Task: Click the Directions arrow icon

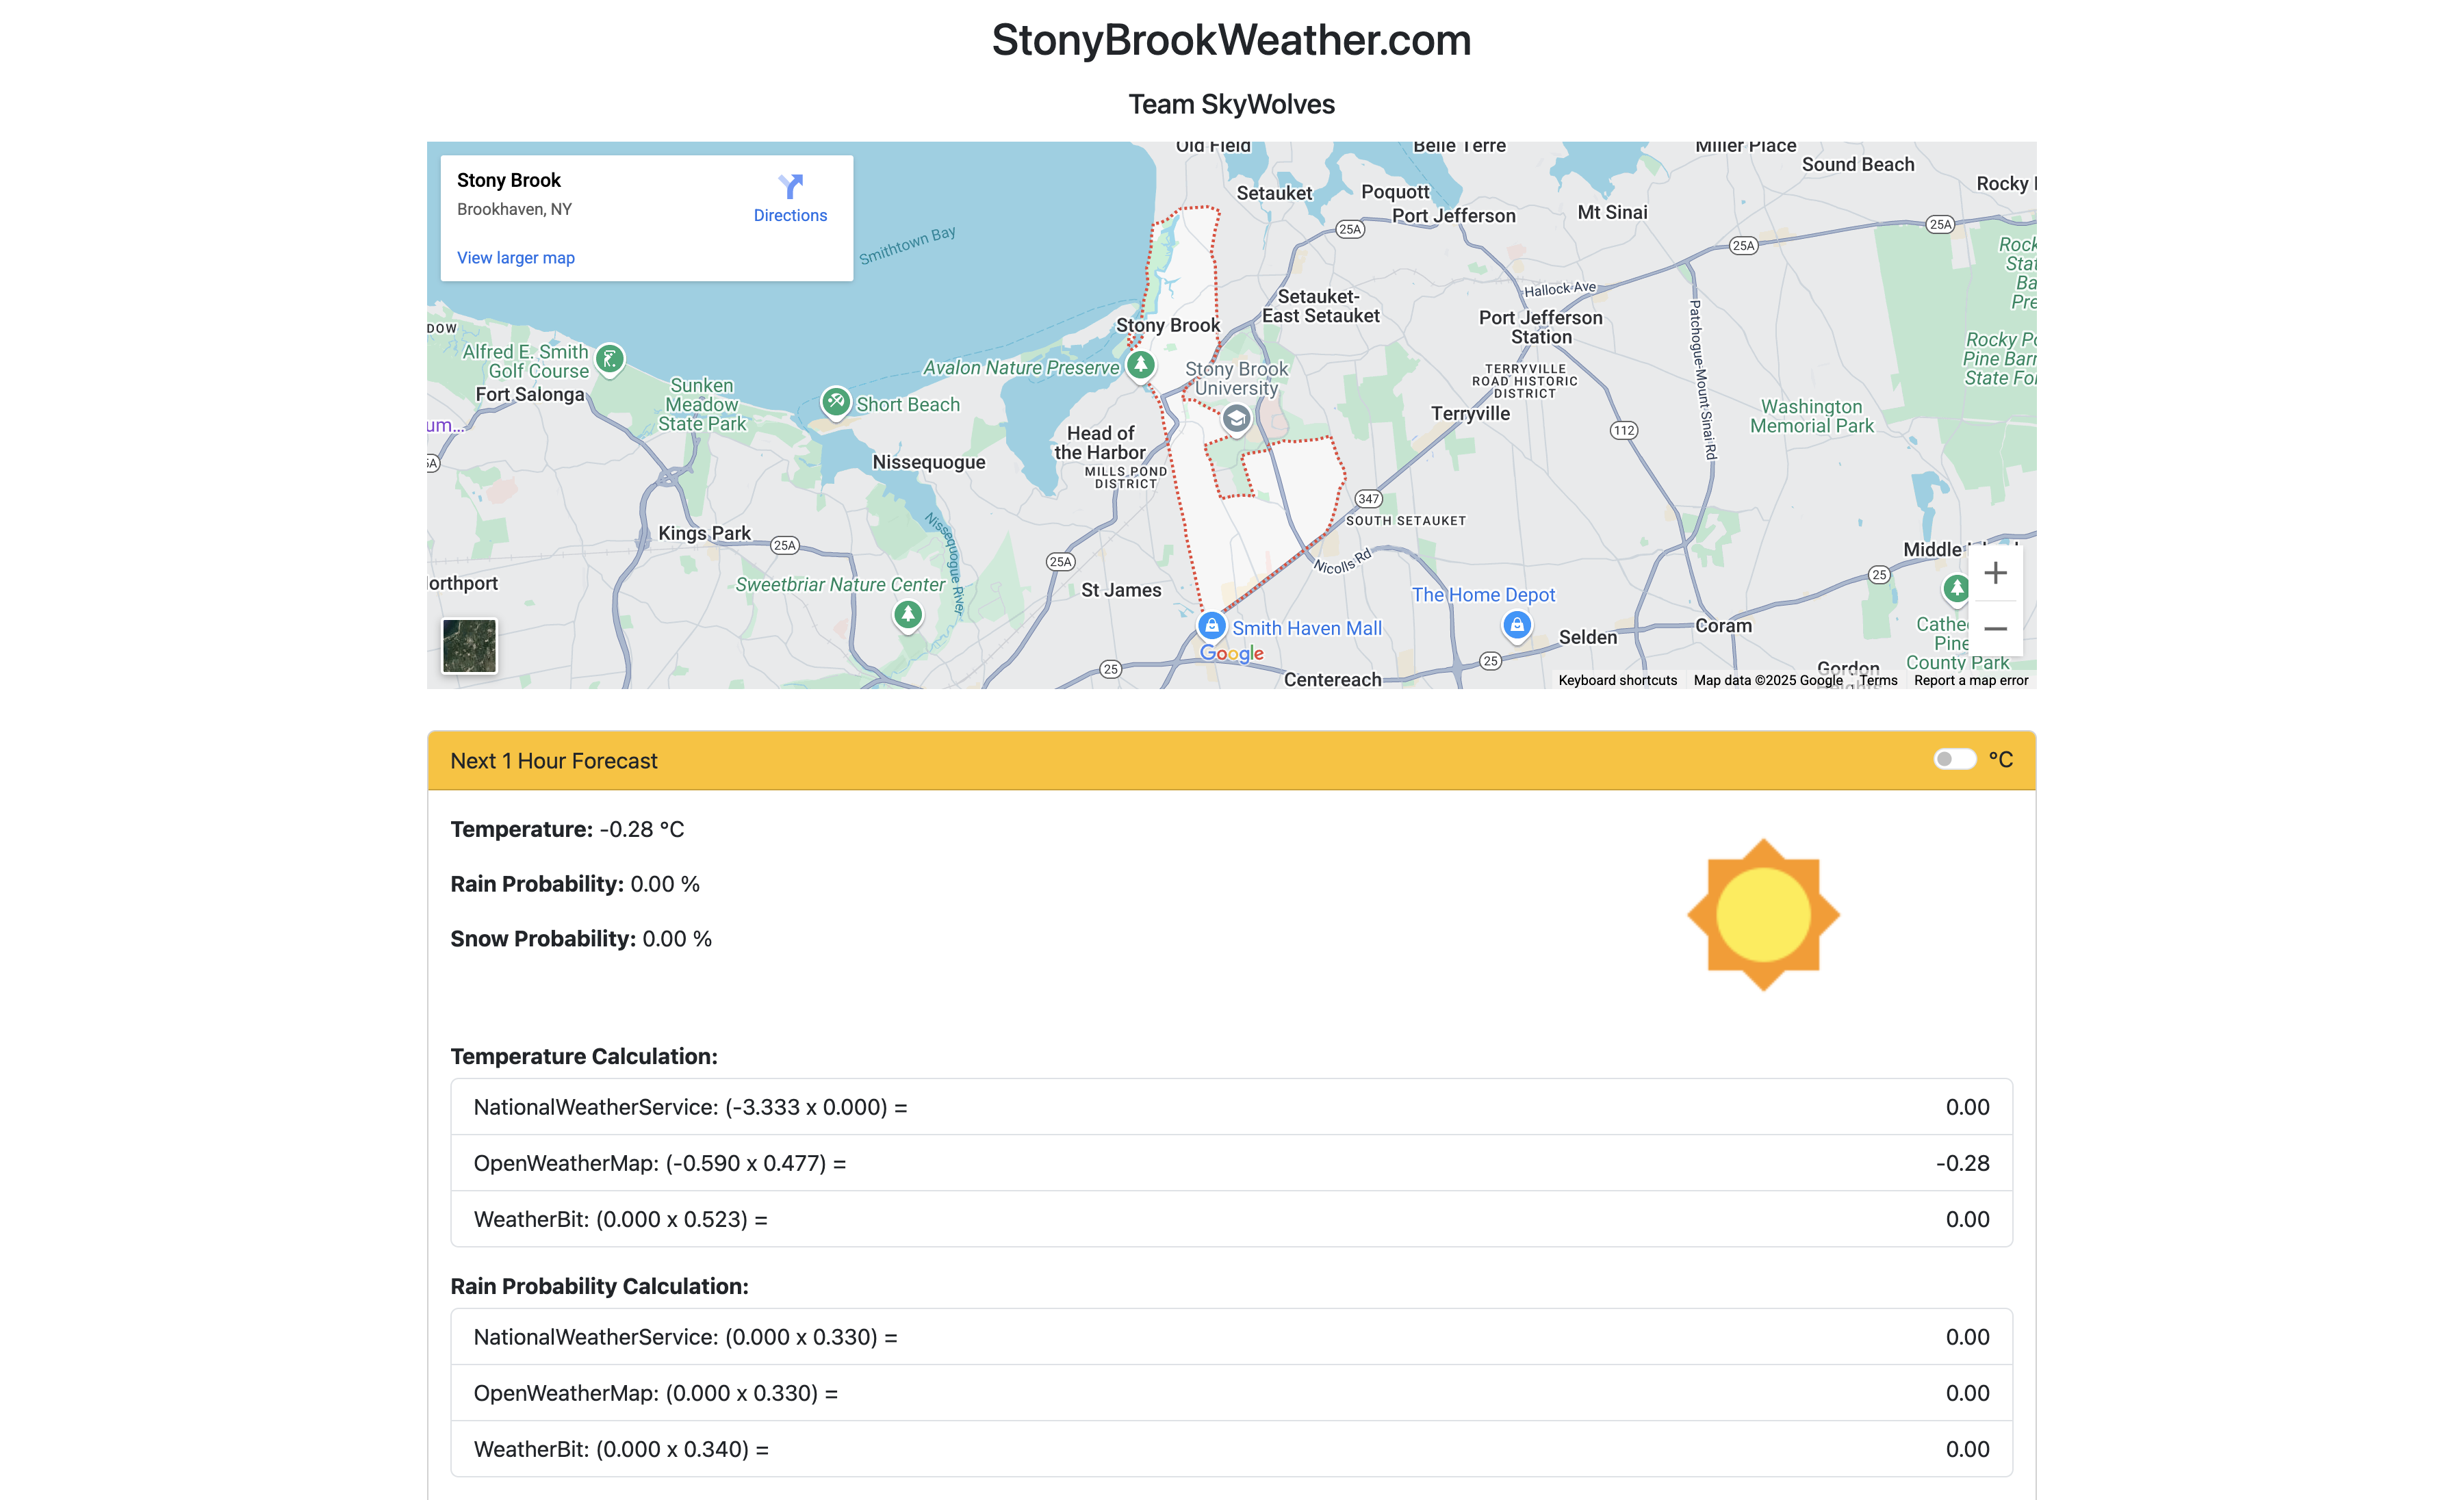Action: click(790, 187)
